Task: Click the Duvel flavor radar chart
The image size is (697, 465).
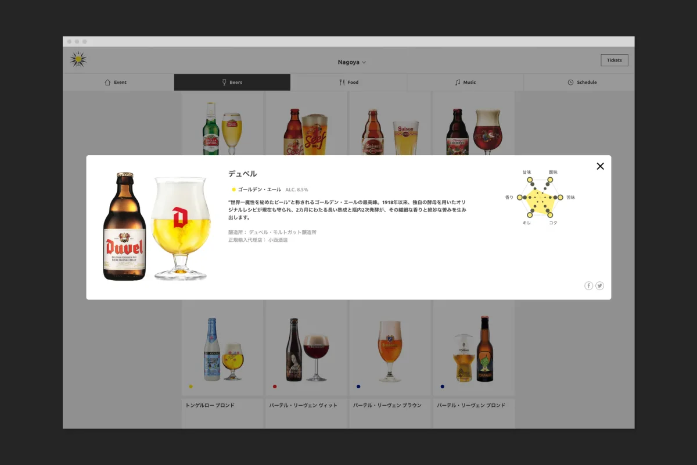Action: coord(540,198)
